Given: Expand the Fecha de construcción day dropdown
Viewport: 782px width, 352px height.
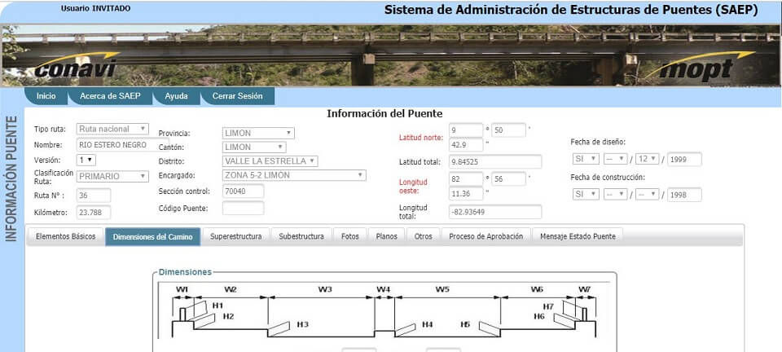Looking at the screenshot, I should 616,195.
